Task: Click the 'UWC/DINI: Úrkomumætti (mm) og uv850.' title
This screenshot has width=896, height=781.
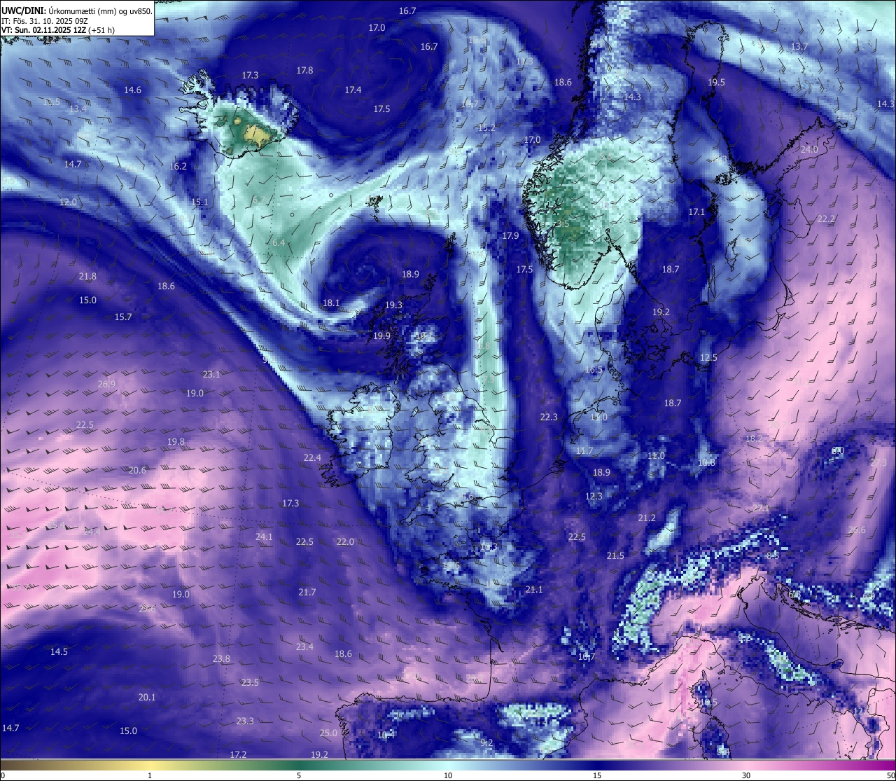Action: [x=76, y=11]
